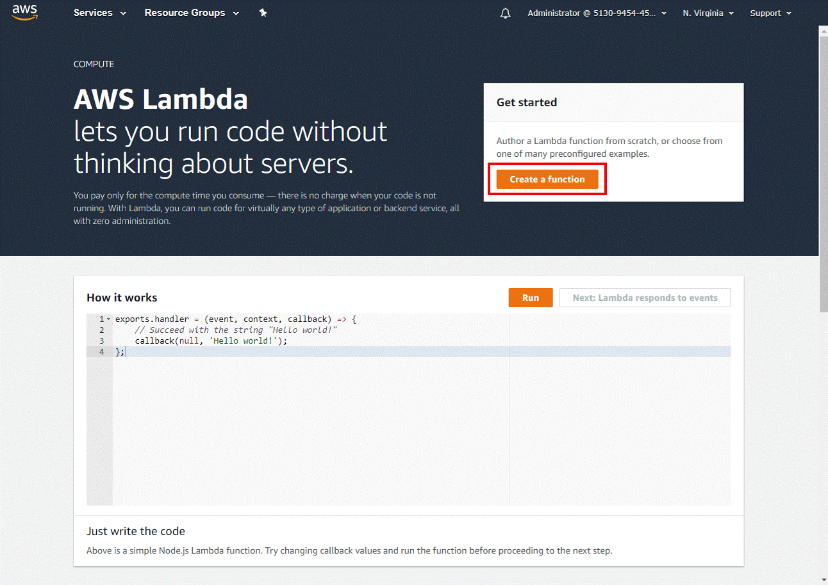Click the Get started panel heading

coord(527,102)
